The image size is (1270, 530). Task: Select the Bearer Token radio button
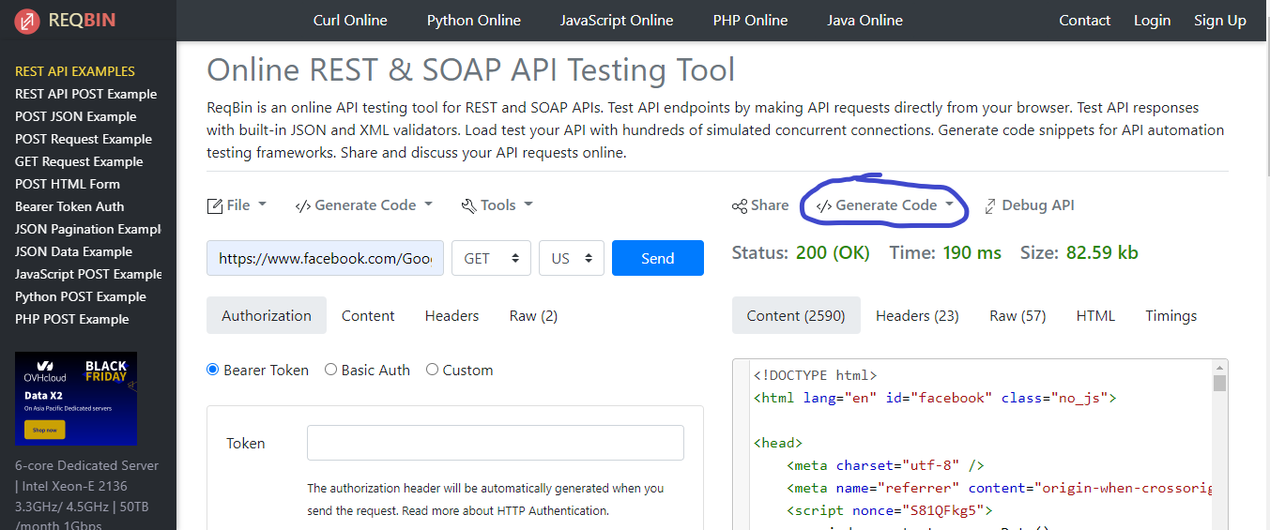coord(212,370)
